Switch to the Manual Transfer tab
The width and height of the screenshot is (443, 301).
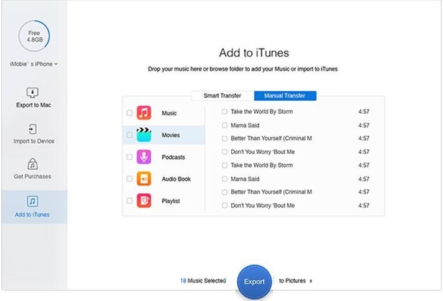coord(285,96)
